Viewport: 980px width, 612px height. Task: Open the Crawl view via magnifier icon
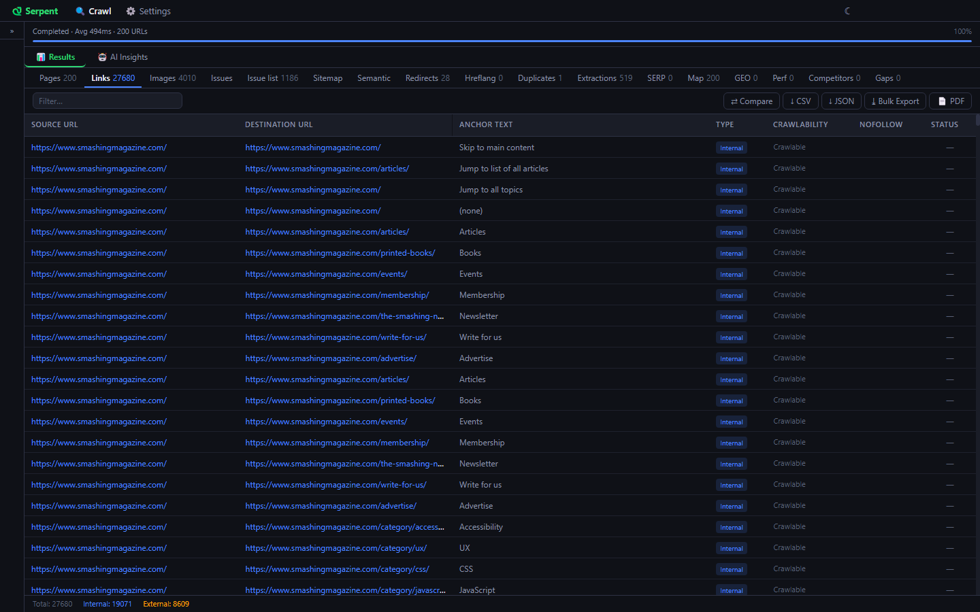[x=80, y=11]
